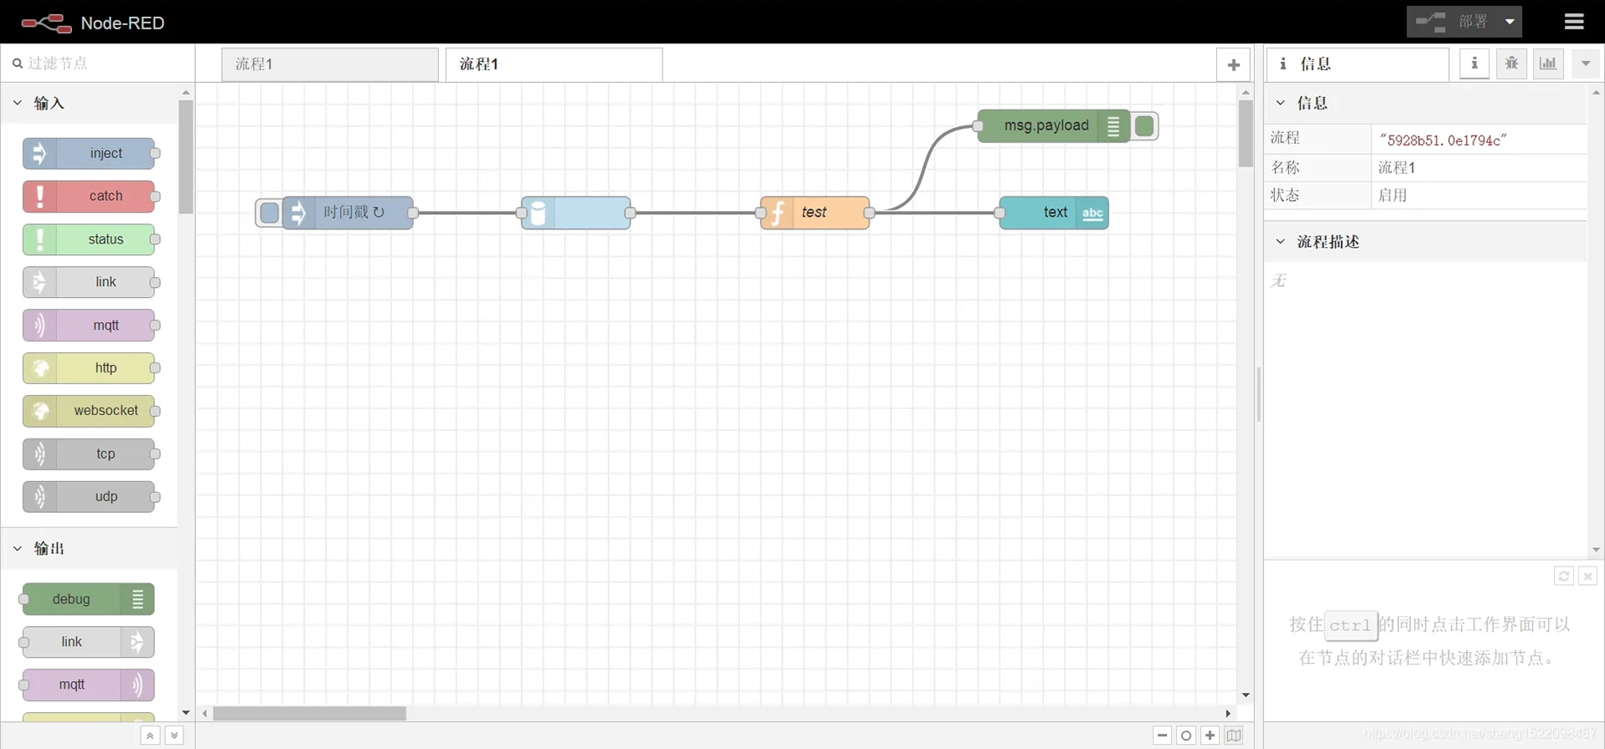Expand all palette categories with down arrows
This screenshot has height=749, width=1605.
[174, 736]
